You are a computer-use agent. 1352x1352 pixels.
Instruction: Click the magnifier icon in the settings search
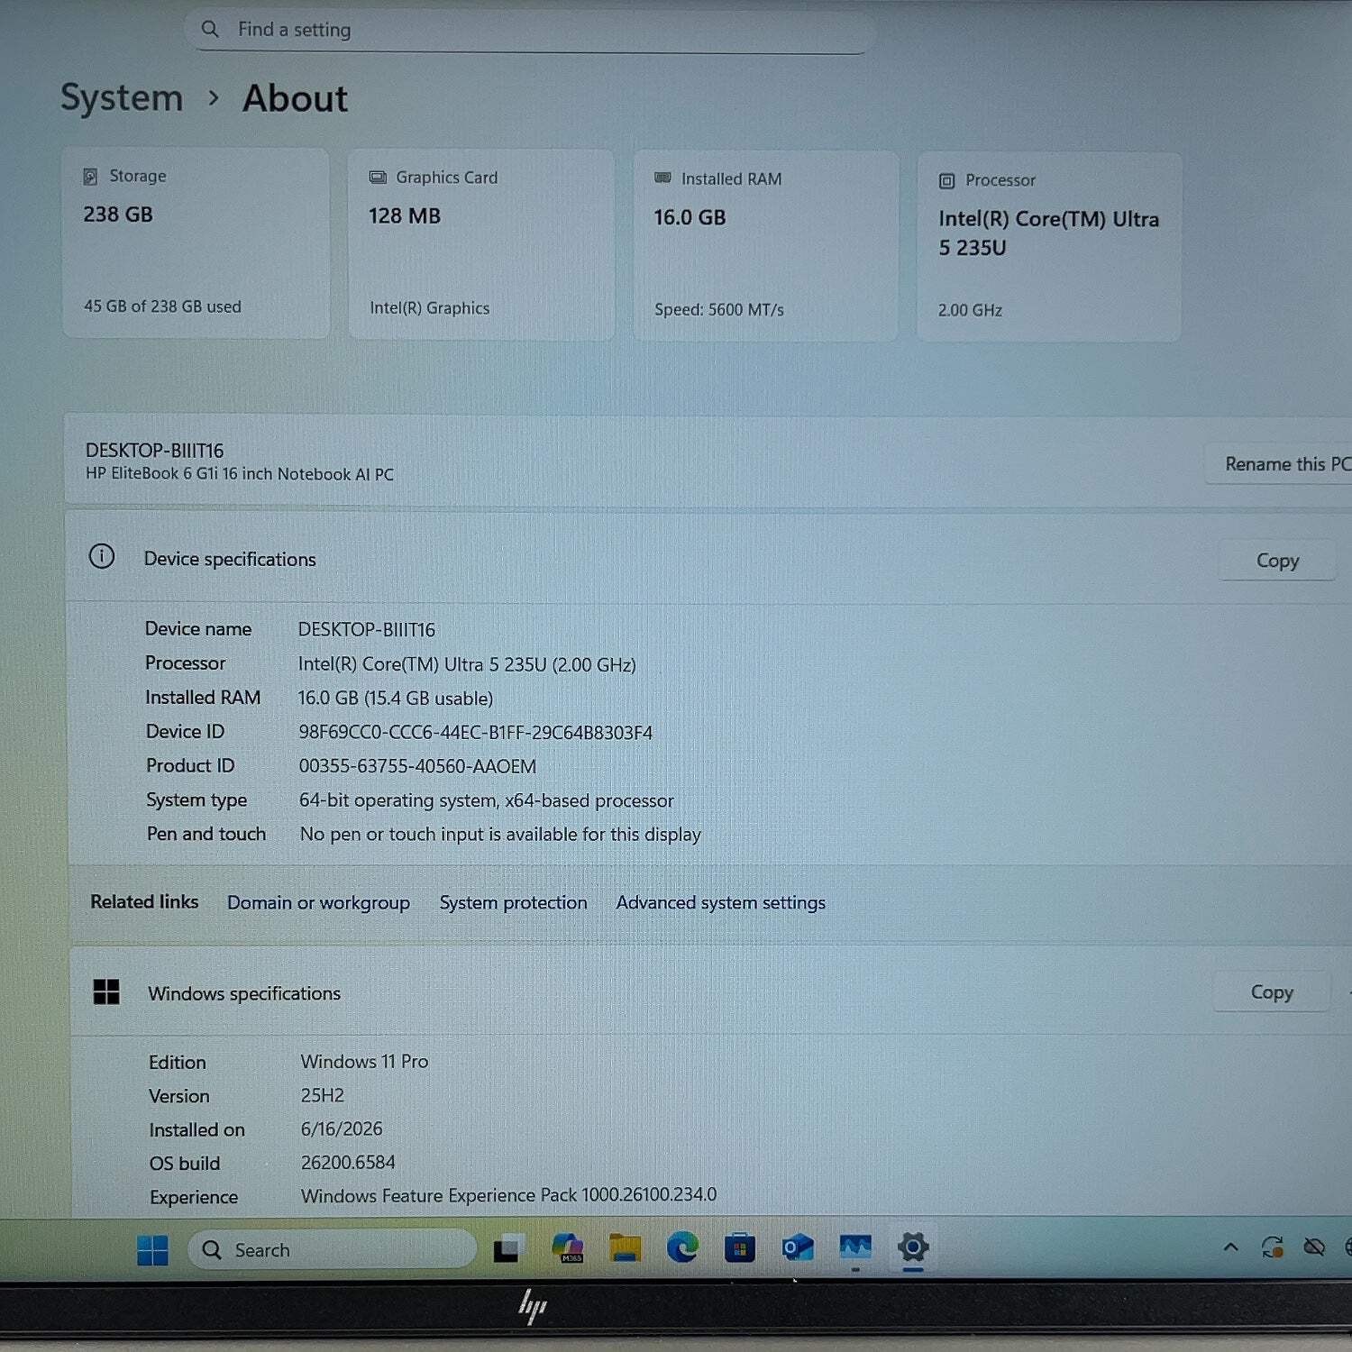point(210,29)
